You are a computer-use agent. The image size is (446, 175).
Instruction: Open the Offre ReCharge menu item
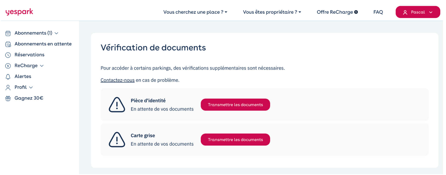[337, 12]
